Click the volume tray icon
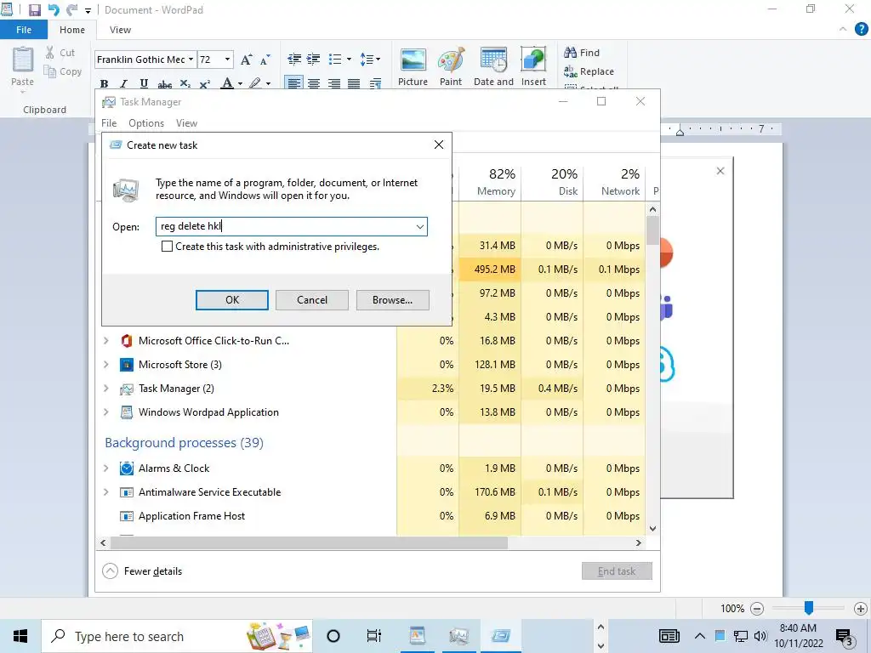Screen dimensions: 871x653 [x=760, y=636]
